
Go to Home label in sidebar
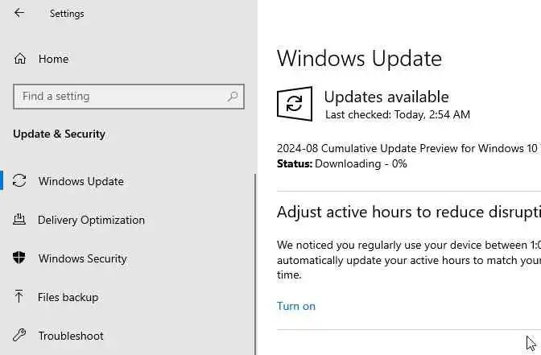[53, 59]
